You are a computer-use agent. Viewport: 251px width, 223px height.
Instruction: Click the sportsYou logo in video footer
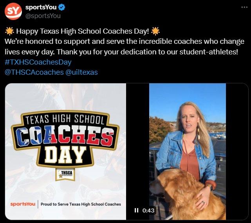pyautogui.click(x=22, y=204)
